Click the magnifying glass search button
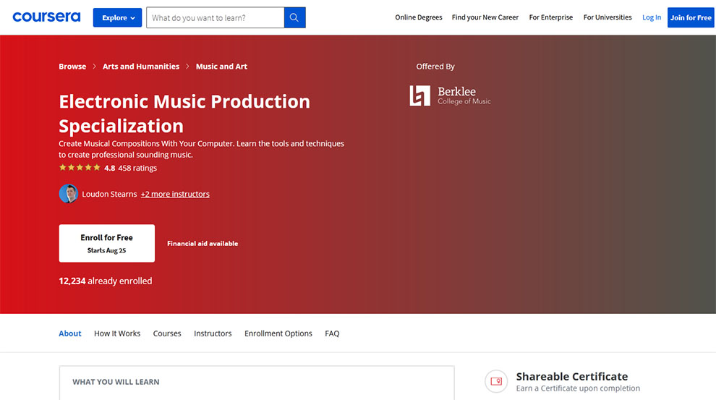 [x=294, y=18]
